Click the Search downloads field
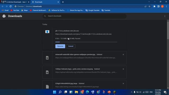Screen dimensions: 169x95 click(x=84, y=16)
